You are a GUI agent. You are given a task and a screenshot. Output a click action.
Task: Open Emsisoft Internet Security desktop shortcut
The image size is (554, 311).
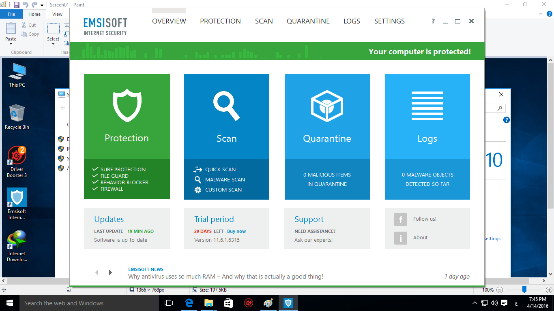17,204
